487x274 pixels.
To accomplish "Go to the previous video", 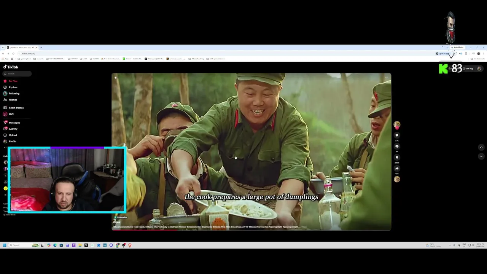I will point(481,147).
